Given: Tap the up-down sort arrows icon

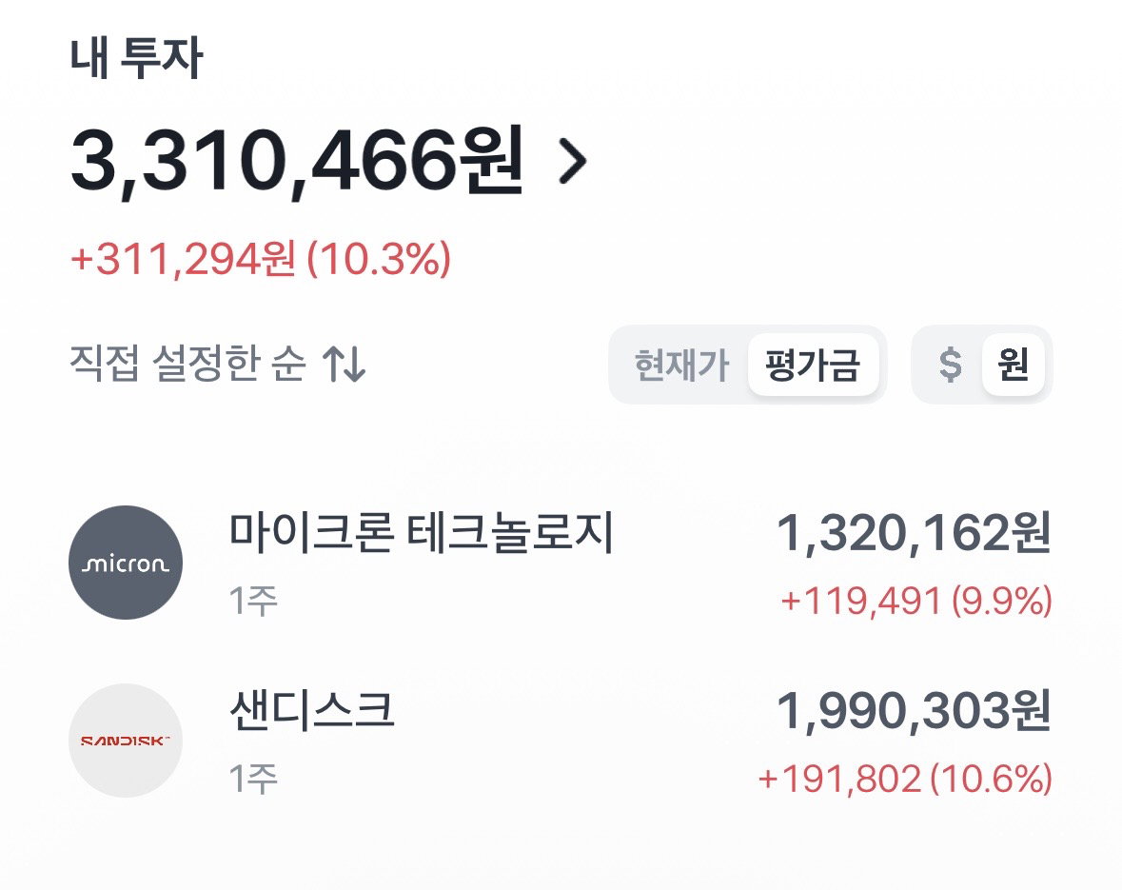Looking at the screenshot, I should coord(344,364).
